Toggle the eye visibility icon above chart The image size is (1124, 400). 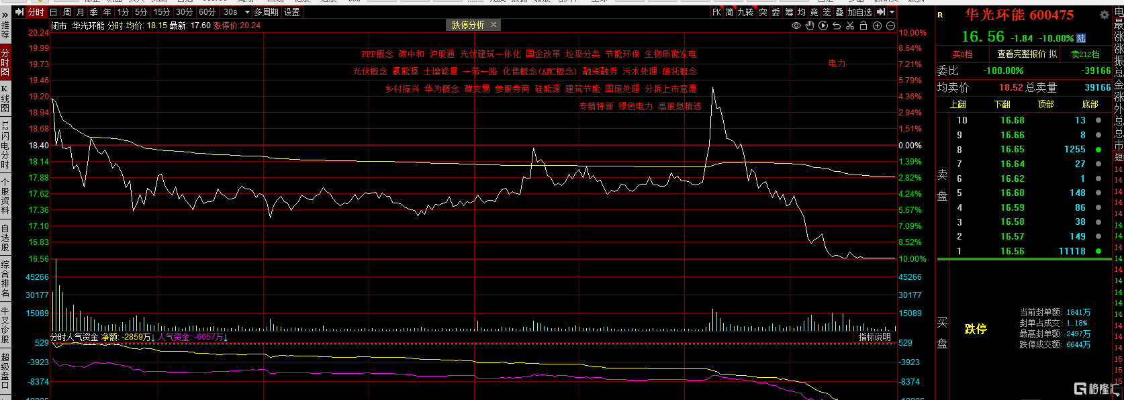(796, 26)
